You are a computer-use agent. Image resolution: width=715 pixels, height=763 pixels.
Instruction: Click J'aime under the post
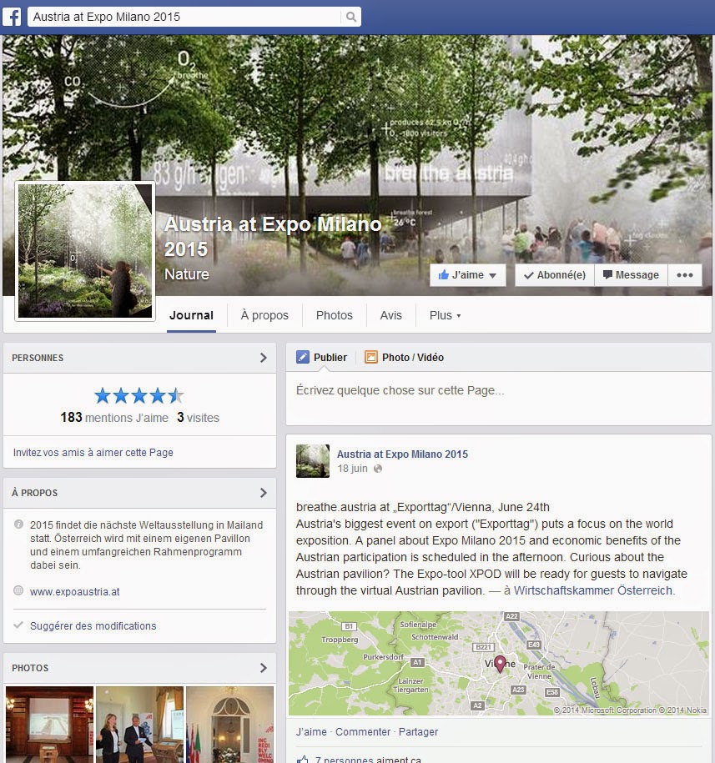point(311,732)
